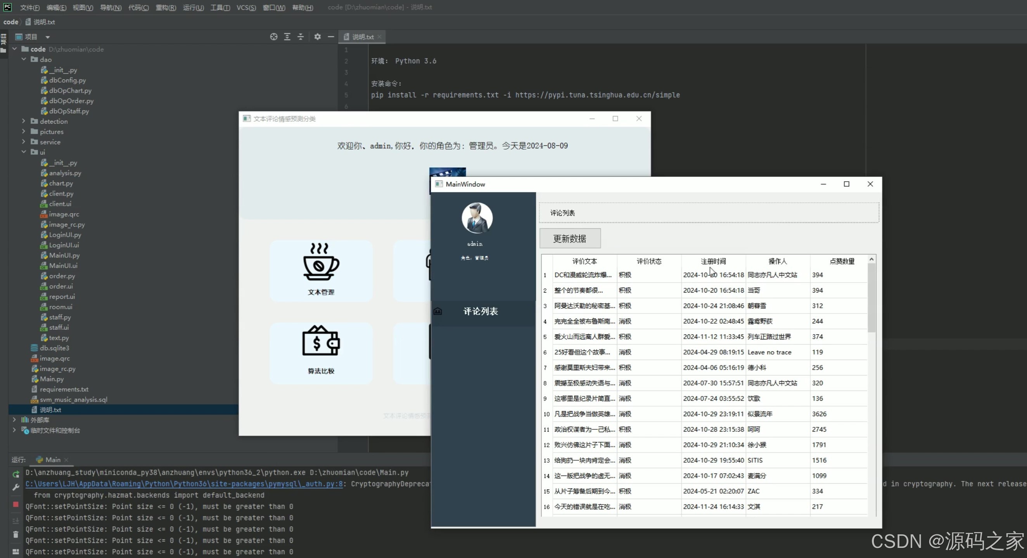
Task: Open dbConfig.py file in tree
Action: click(x=67, y=80)
